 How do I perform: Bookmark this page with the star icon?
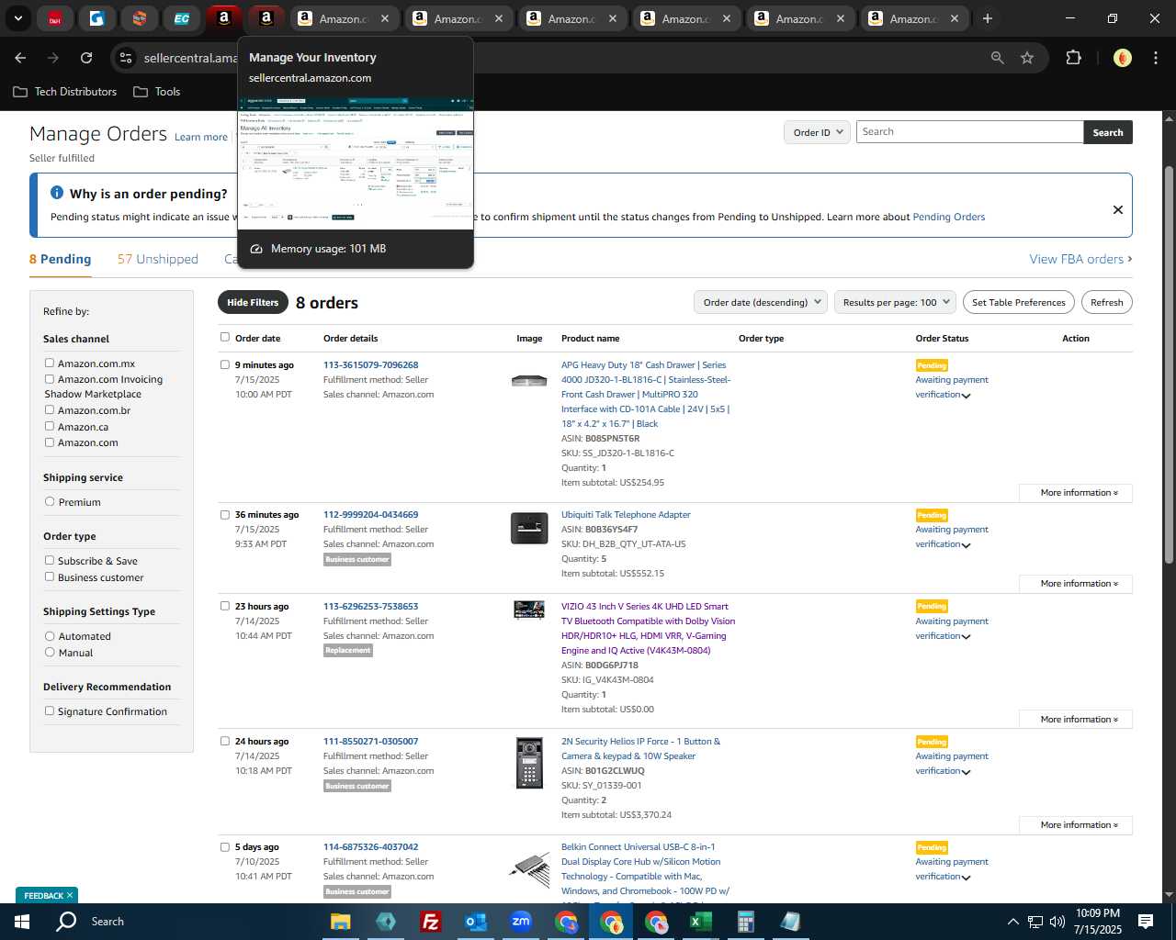pos(1027,58)
